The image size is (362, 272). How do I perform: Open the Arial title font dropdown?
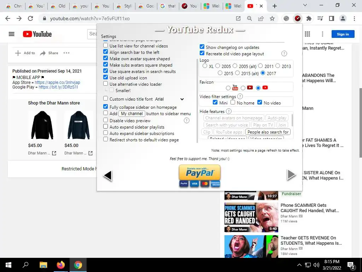tap(169, 99)
